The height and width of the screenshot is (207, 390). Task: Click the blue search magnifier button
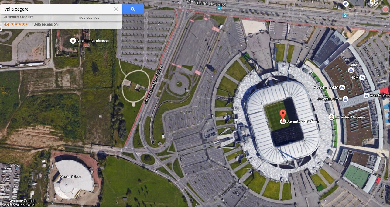coord(133,9)
